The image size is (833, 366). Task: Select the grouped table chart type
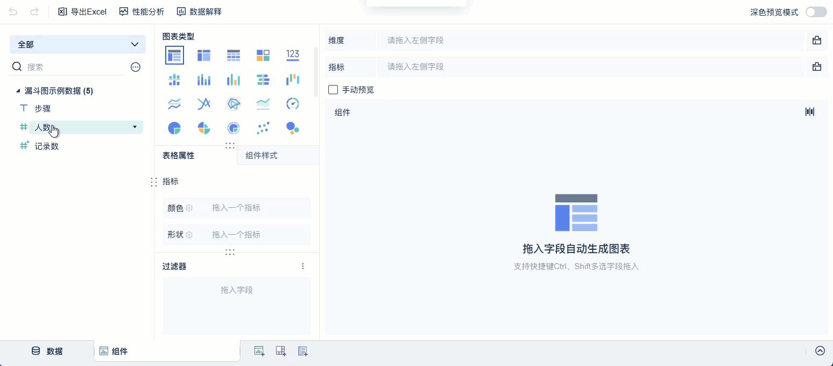pyautogui.click(x=174, y=55)
